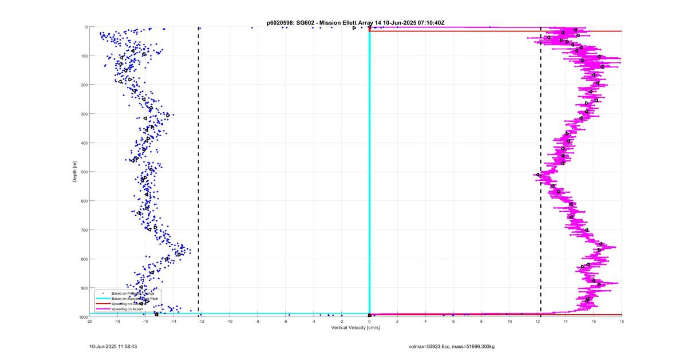Click footer text 'volmax=50923.6cc, mass=51696.300kg'
This screenshot has width=687, height=356.
[x=452, y=347]
